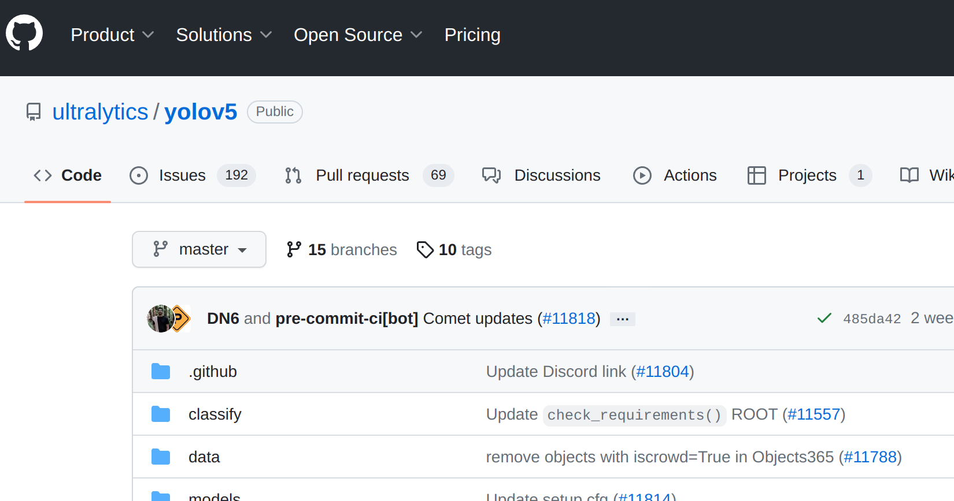Open the data folder
Viewport: 954px width, 501px height.
pyautogui.click(x=204, y=457)
